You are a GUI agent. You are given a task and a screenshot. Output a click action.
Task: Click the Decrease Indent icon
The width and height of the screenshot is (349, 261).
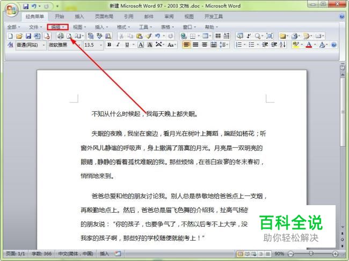pyautogui.click(x=265, y=45)
